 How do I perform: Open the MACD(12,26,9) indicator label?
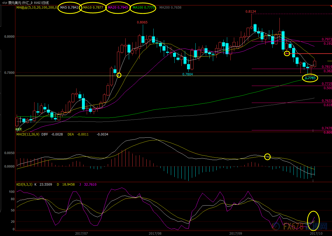(28, 134)
